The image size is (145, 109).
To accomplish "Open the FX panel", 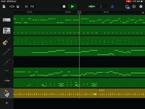I will [x=32, y=7].
